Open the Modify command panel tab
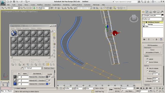Screen dimensions: 165x93 pos(147,12)
